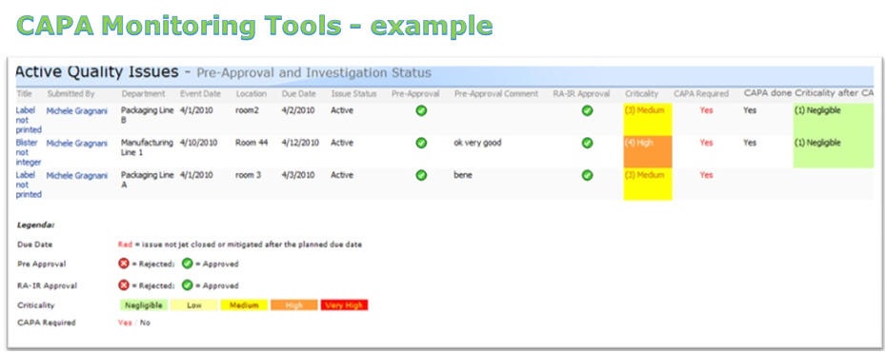Image resolution: width=886 pixels, height=352 pixels.
Task: Click green Approved icon in Pre Approval legend
Action: pos(187,264)
